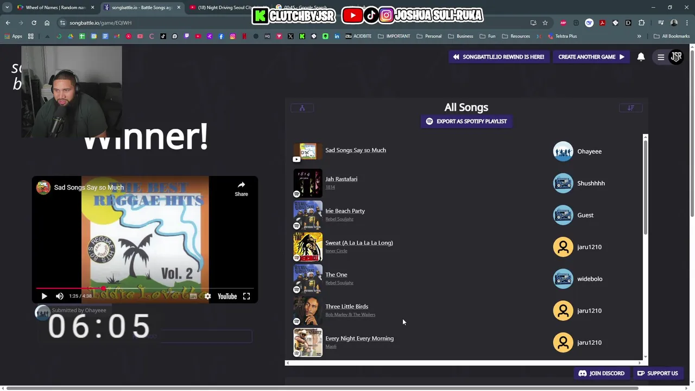Open the notifications bell
The height and width of the screenshot is (391, 695).
(x=641, y=56)
